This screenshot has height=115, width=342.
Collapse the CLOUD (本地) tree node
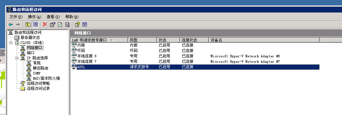[11, 43]
